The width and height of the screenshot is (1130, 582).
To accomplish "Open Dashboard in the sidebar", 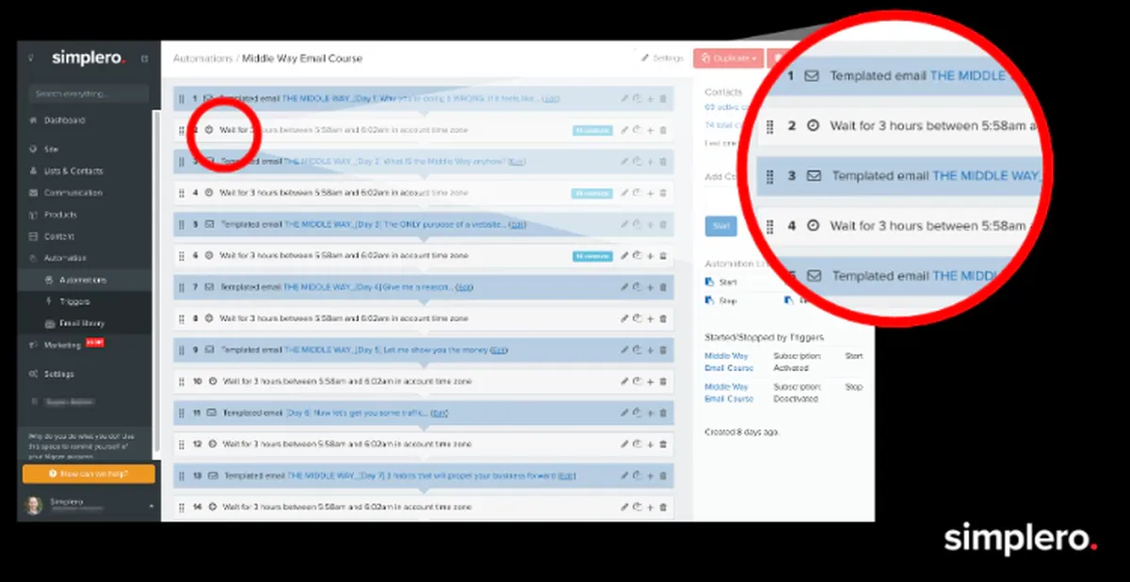I will pos(64,121).
